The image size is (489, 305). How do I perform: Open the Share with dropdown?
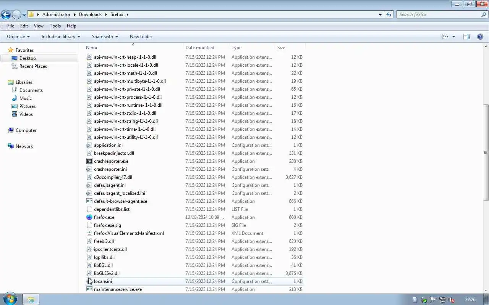pyautogui.click(x=105, y=37)
